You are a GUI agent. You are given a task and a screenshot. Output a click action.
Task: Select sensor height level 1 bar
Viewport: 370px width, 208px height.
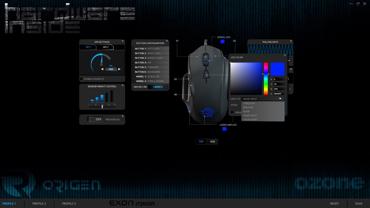point(92,101)
